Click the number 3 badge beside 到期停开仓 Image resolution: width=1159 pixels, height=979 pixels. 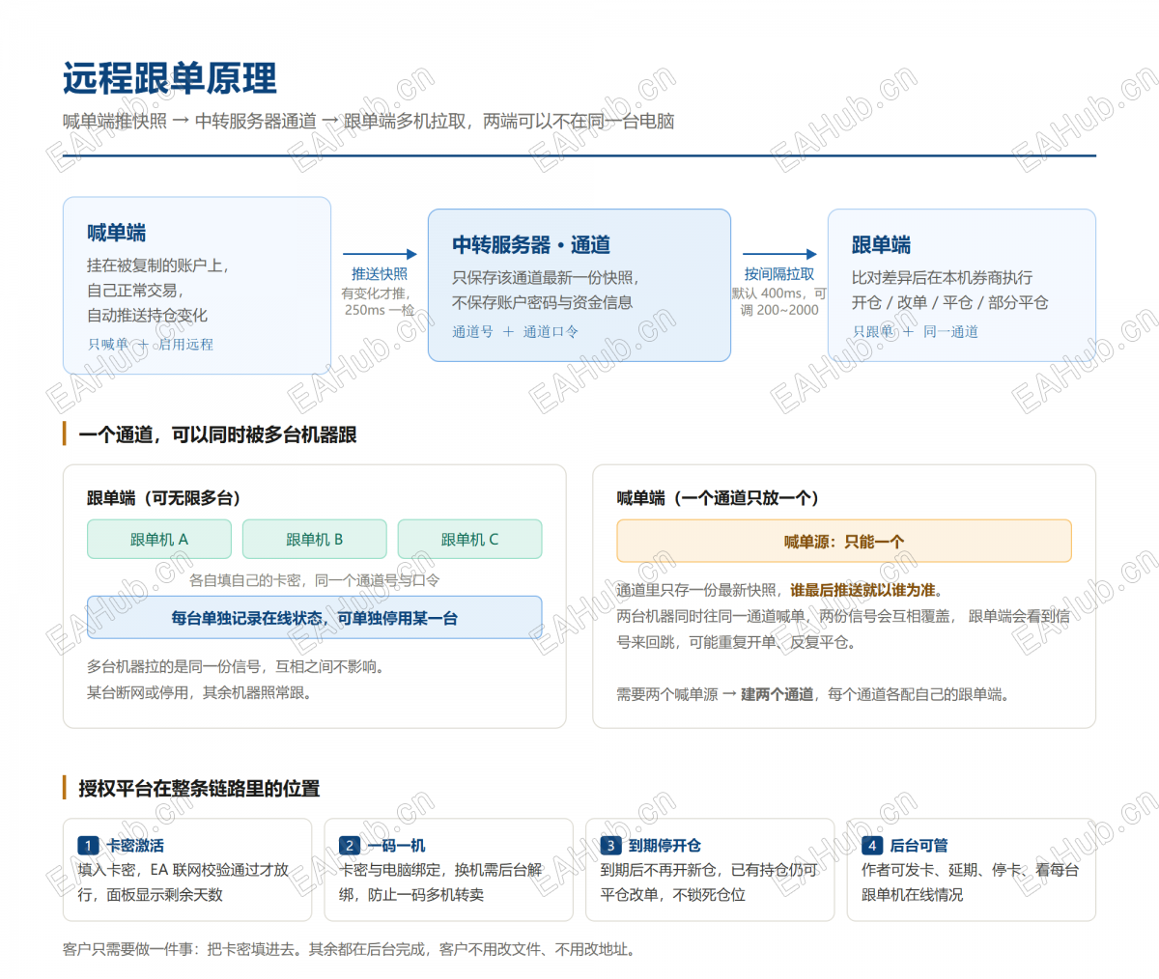click(610, 846)
